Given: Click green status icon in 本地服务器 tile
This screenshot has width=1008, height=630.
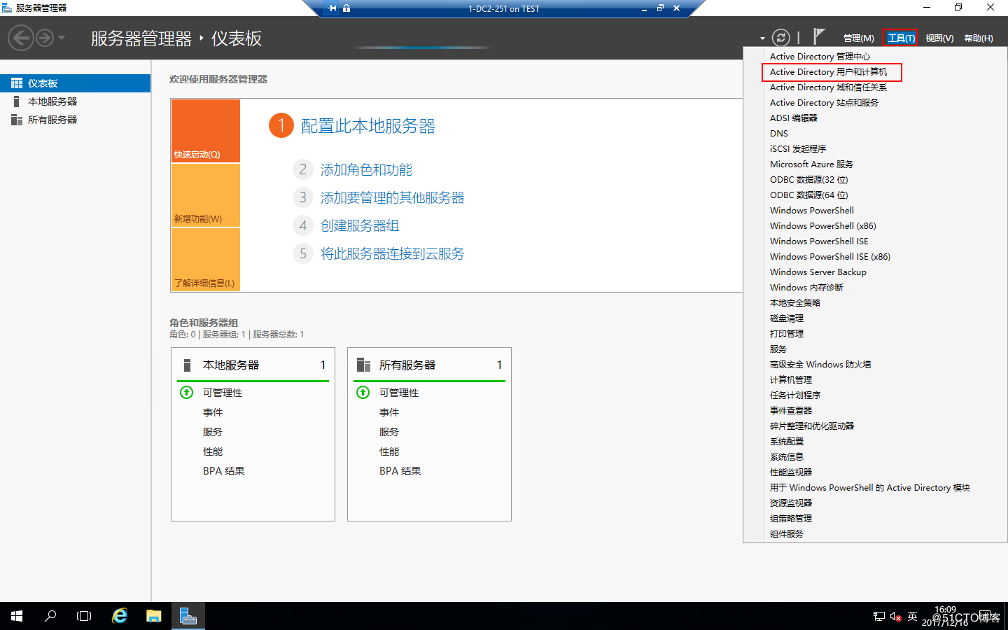Looking at the screenshot, I should 186,393.
